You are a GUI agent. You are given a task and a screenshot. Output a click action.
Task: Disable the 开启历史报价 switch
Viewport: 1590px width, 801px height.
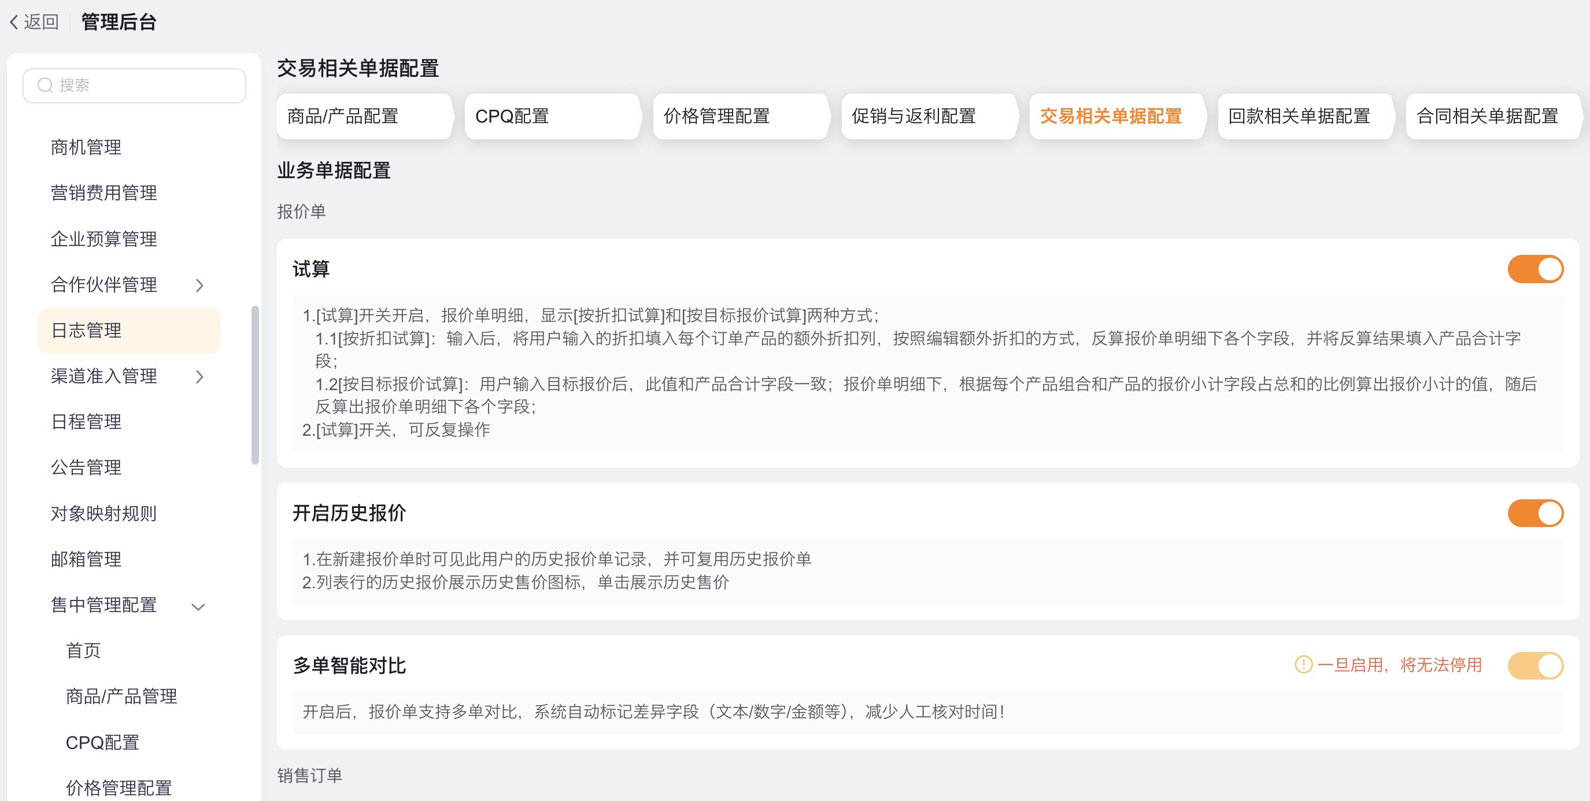[1534, 513]
